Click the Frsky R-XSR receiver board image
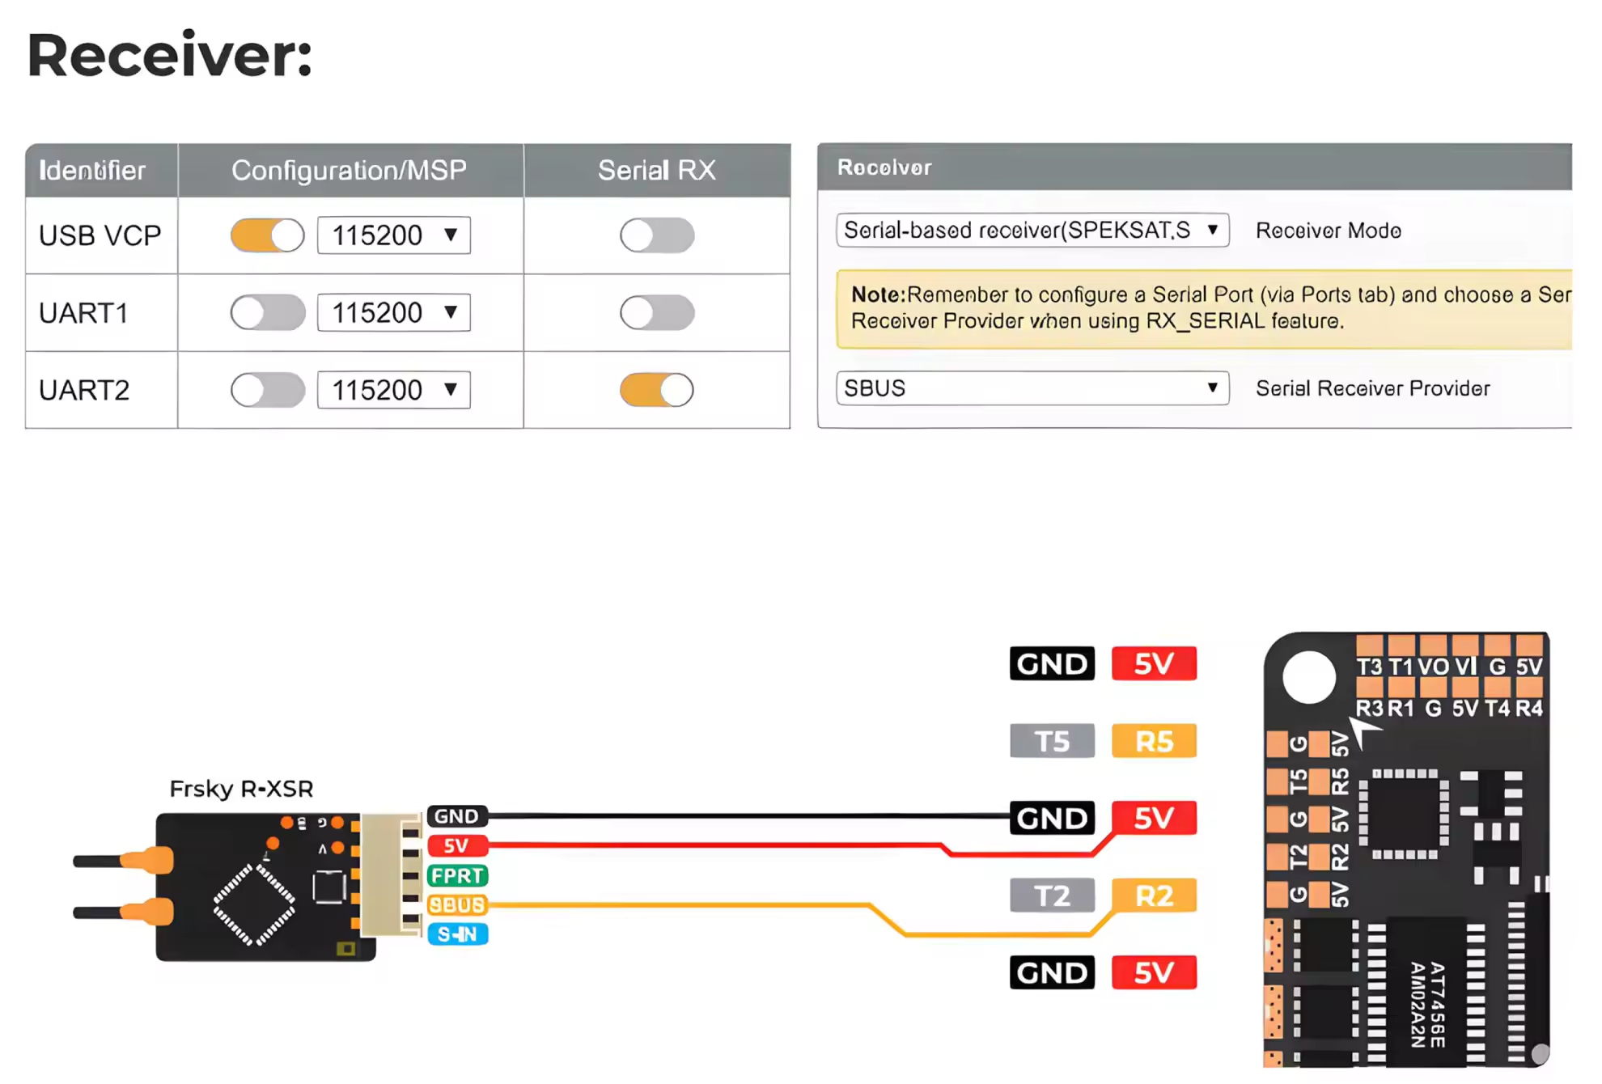 click(265, 887)
